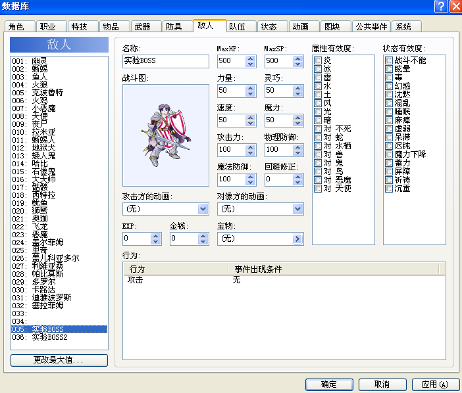Increase the 速度 spinner value
Image resolution: width=462 pixels, height=393 pixels.
coord(251,118)
